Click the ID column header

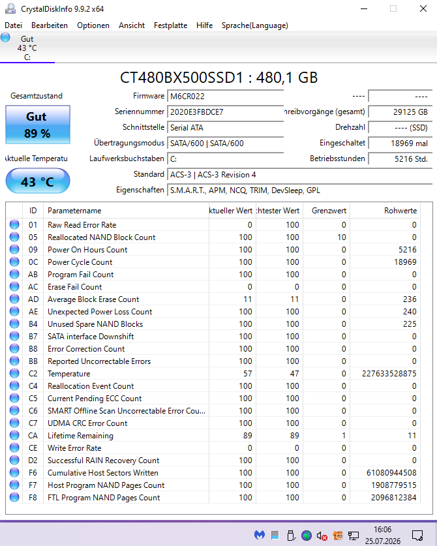[33, 211]
